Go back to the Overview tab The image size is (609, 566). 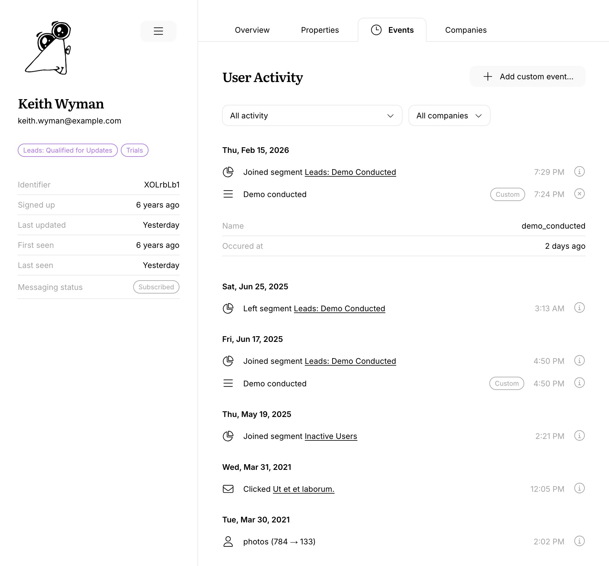[252, 30]
